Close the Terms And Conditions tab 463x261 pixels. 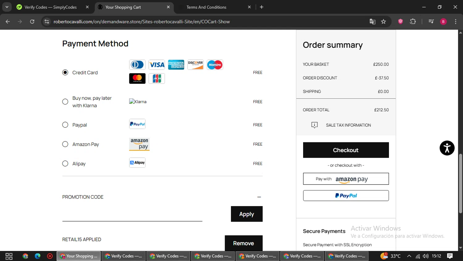click(249, 7)
